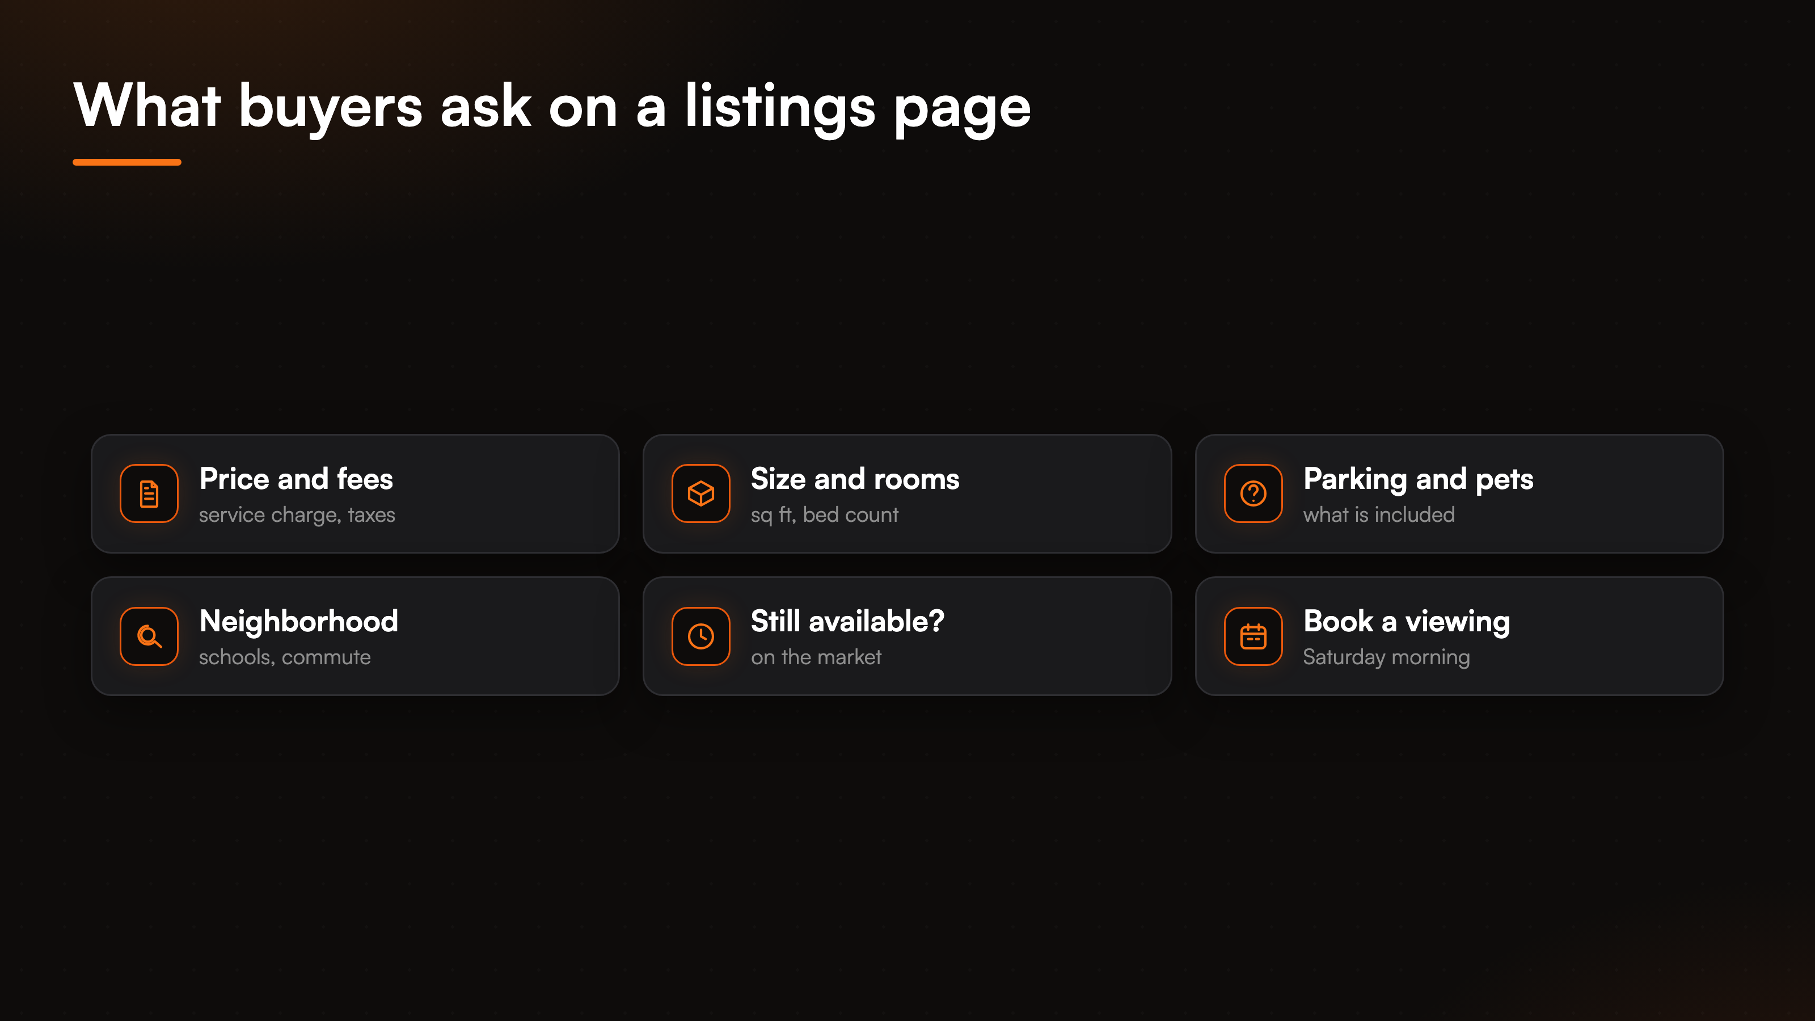Select the Size and rooms heading

click(855, 478)
